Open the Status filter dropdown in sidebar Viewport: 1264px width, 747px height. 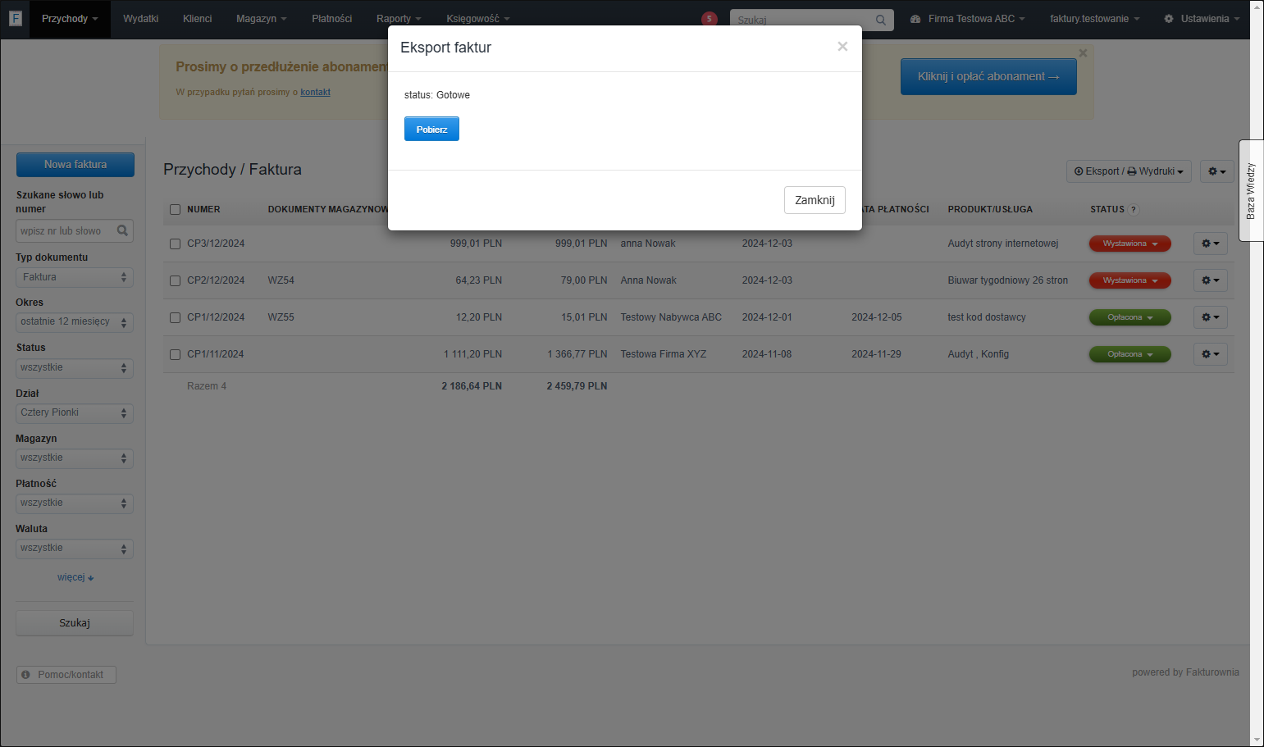75,368
